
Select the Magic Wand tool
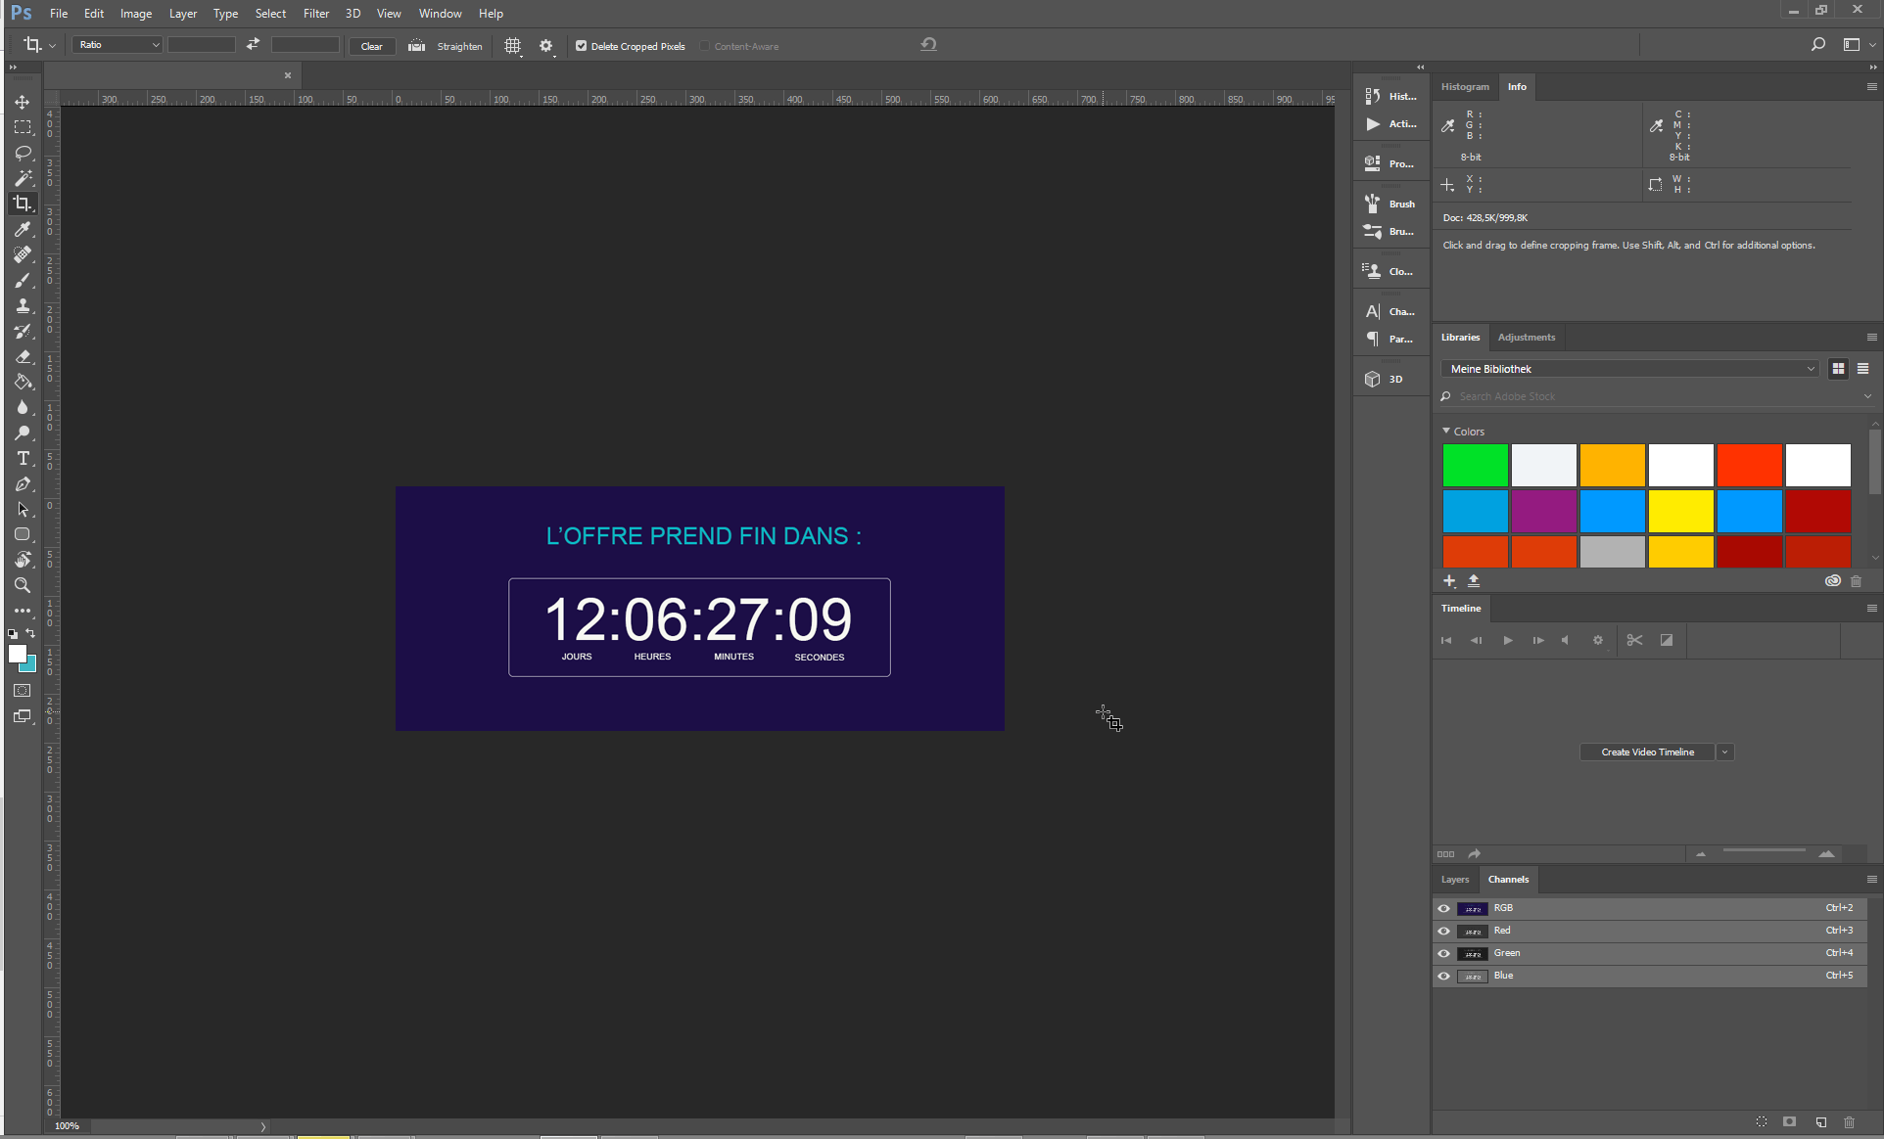pyautogui.click(x=23, y=178)
